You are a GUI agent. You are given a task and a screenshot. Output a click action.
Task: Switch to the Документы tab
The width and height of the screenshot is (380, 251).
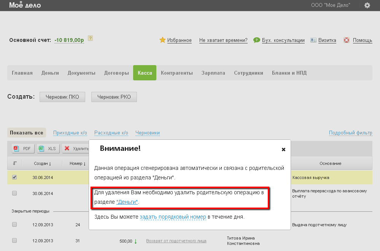click(x=81, y=73)
